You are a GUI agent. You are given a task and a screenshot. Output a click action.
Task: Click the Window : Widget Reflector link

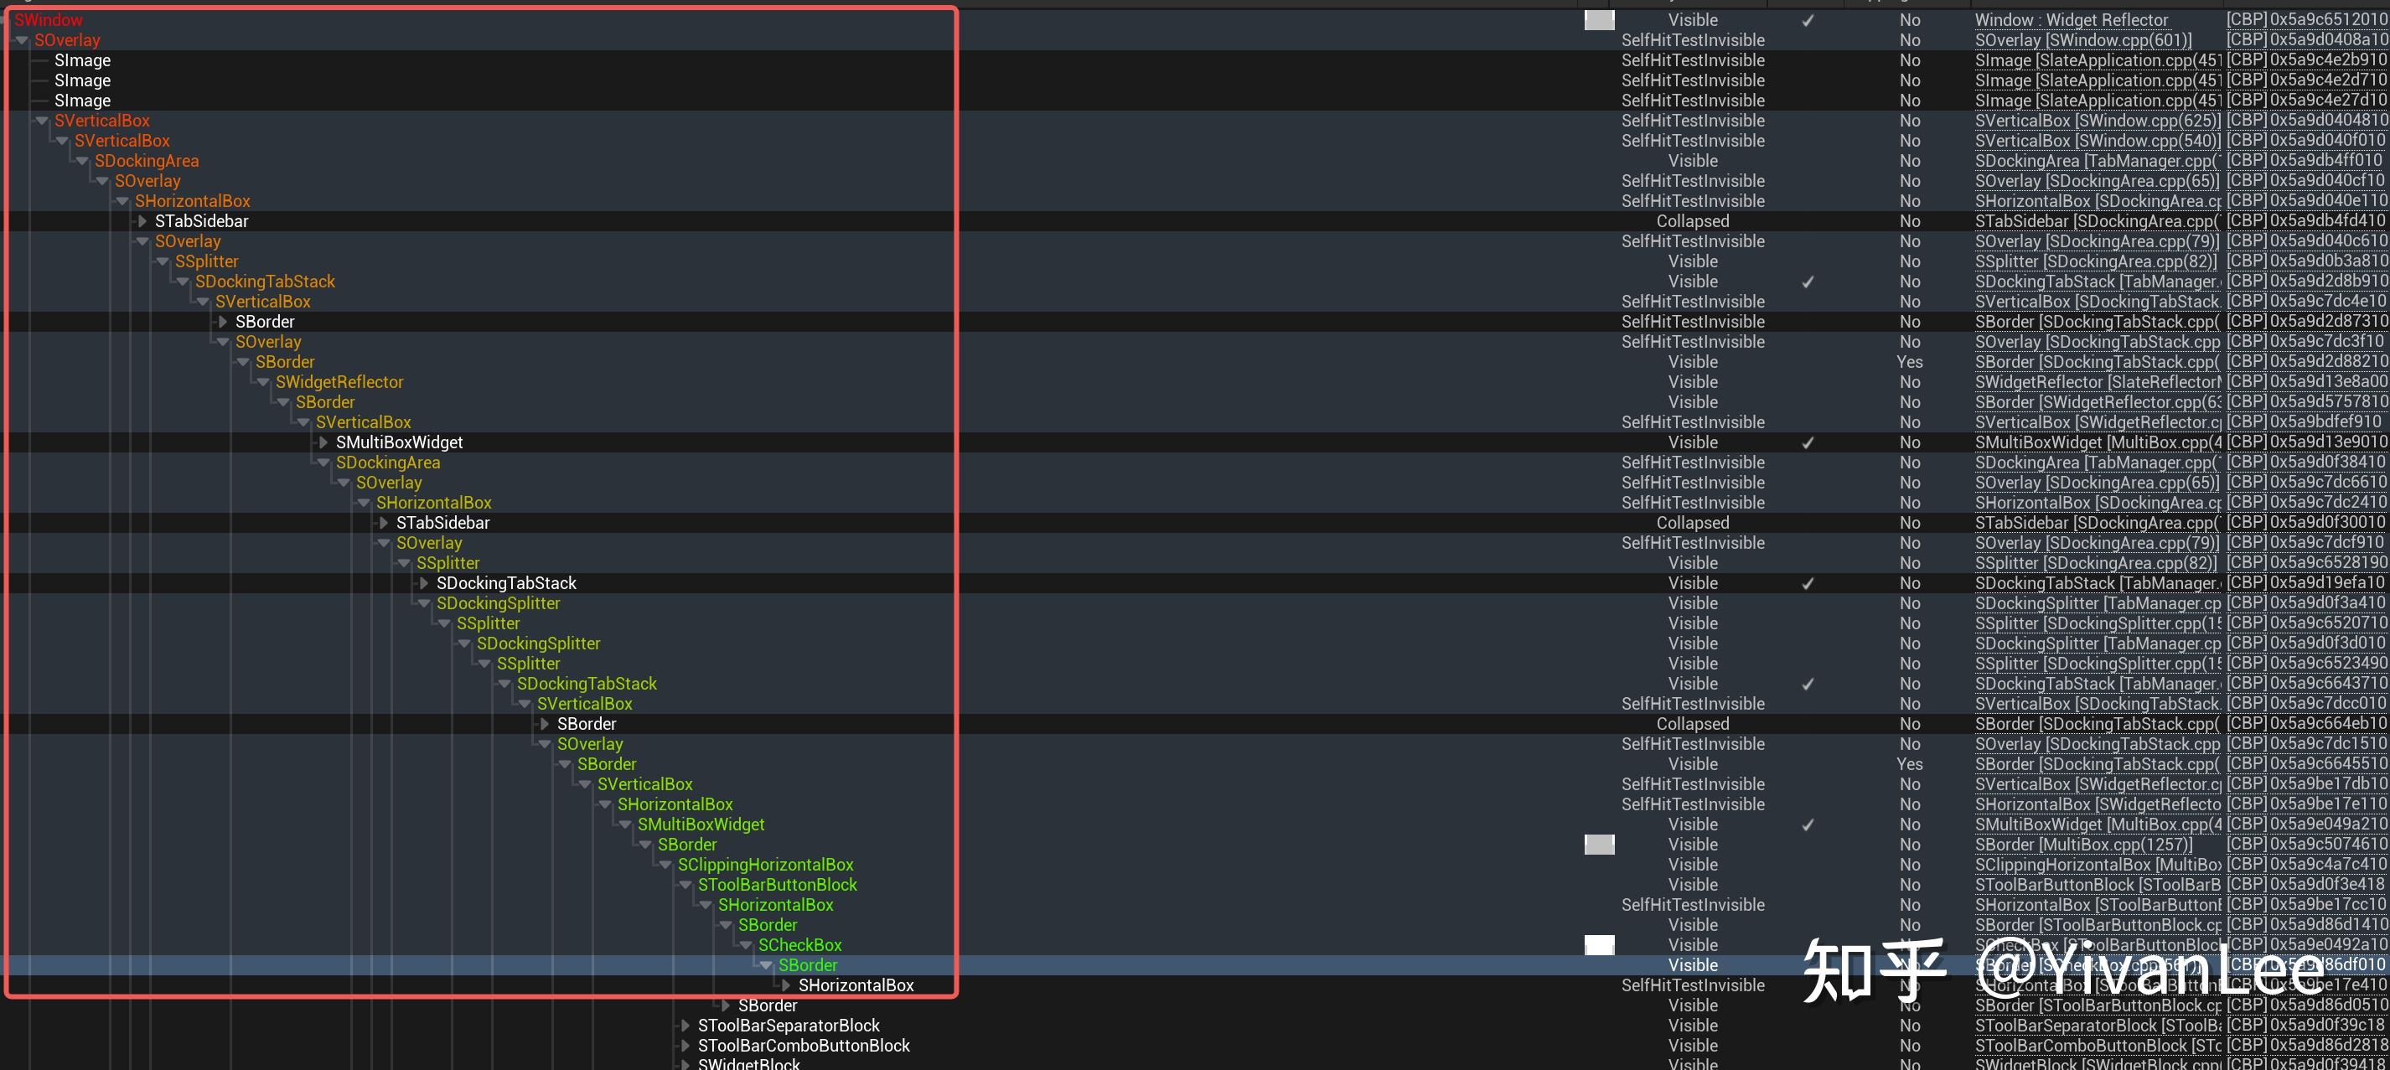tap(2071, 20)
